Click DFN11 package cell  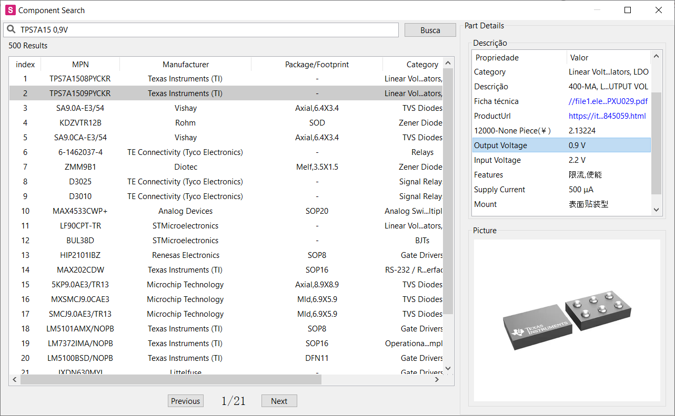[x=317, y=358]
